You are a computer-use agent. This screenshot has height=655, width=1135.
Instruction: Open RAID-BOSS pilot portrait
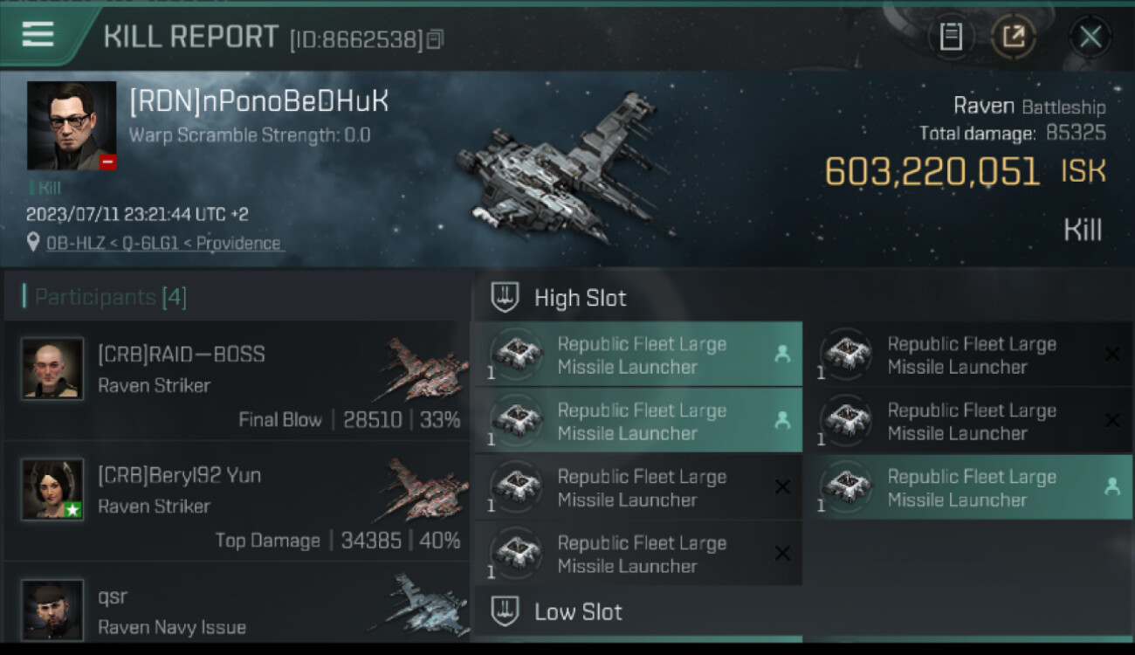tap(52, 369)
